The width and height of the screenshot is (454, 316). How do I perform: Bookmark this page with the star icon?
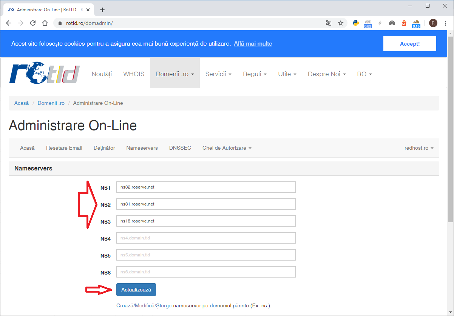click(x=341, y=23)
